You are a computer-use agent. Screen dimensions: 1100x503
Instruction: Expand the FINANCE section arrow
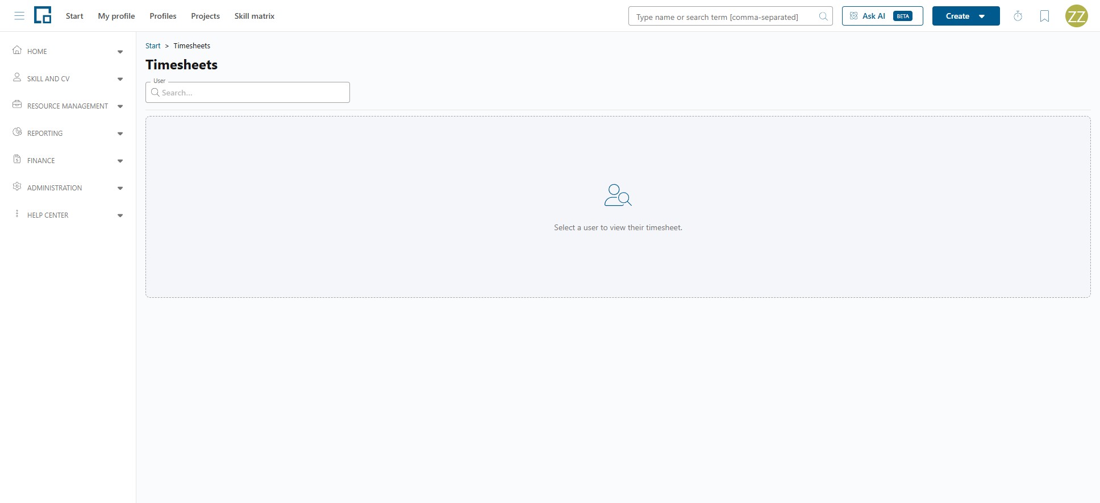[120, 161]
